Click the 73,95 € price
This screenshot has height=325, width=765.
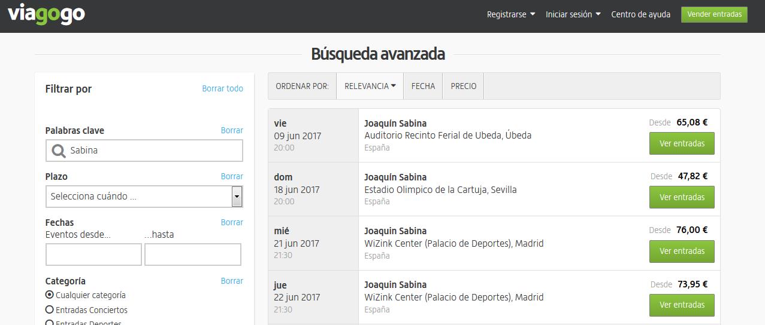click(x=693, y=284)
